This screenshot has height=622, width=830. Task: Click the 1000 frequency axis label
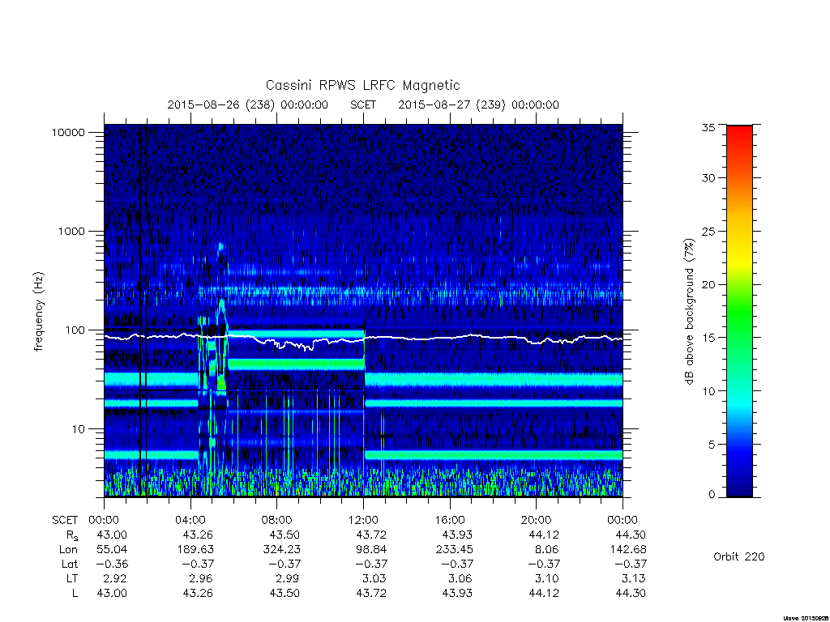pyautogui.click(x=71, y=231)
